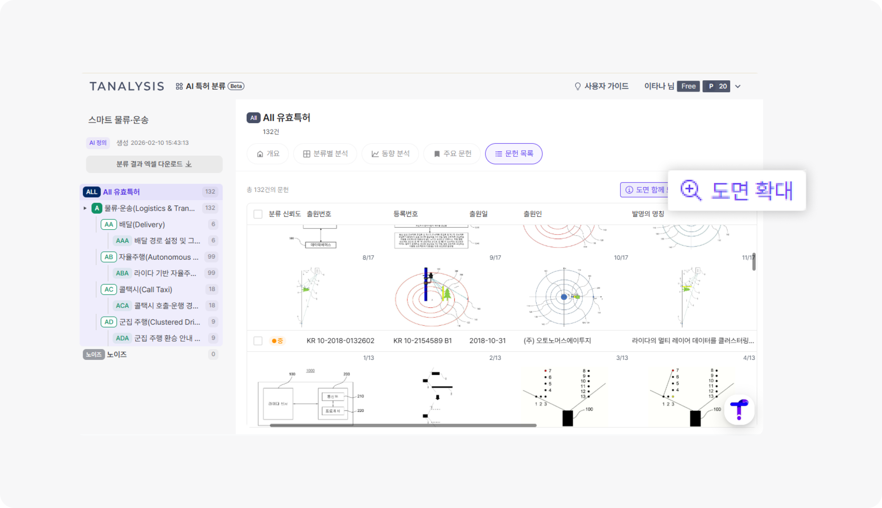Viewport: 882px width, 508px height.
Task: Click the orange confidence level badge
Action: (x=277, y=341)
